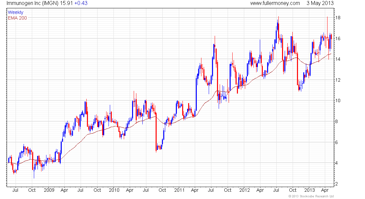
Task: Click the 2011 year marker on time axis
Action: (180, 190)
